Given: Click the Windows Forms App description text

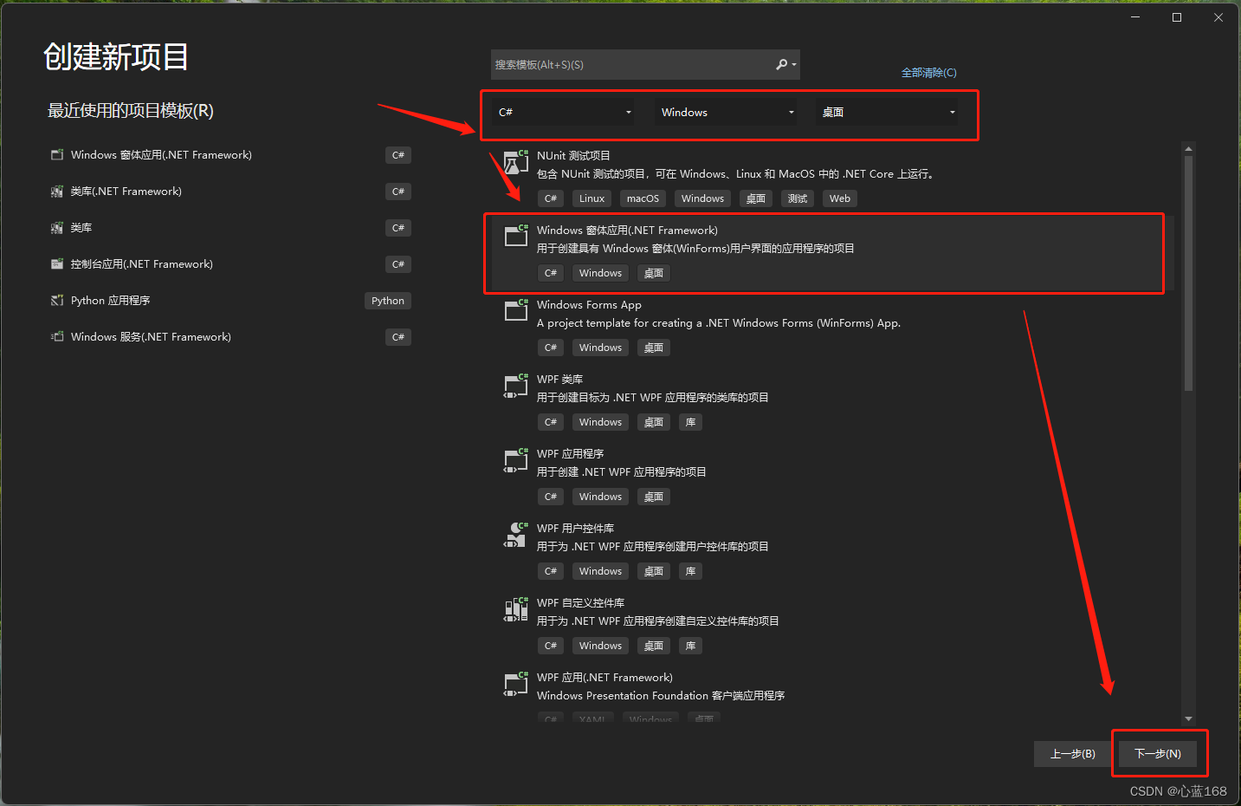Looking at the screenshot, I should click(719, 323).
